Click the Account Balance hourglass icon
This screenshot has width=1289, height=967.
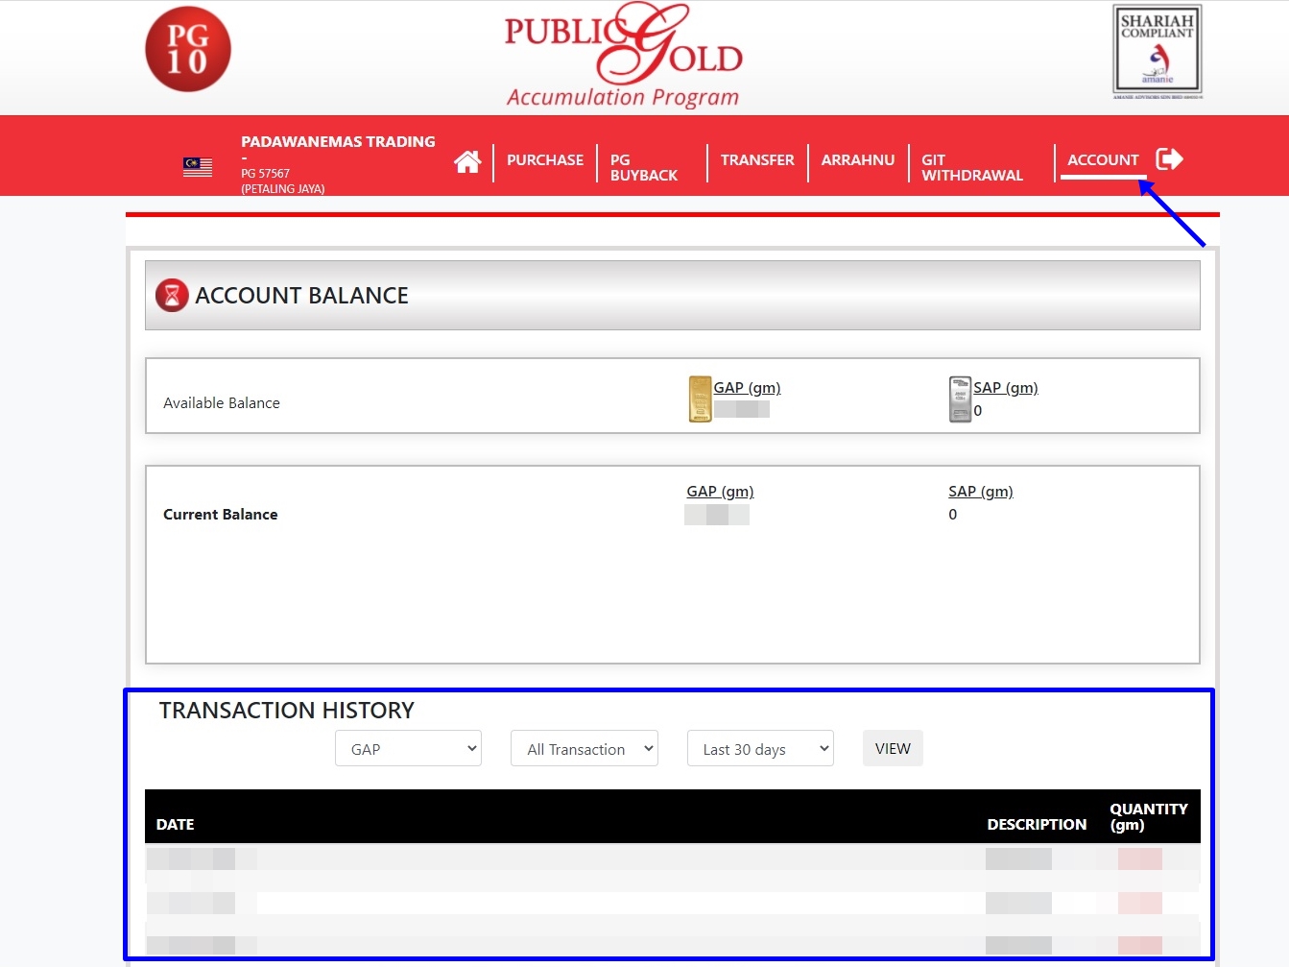click(x=172, y=296)
